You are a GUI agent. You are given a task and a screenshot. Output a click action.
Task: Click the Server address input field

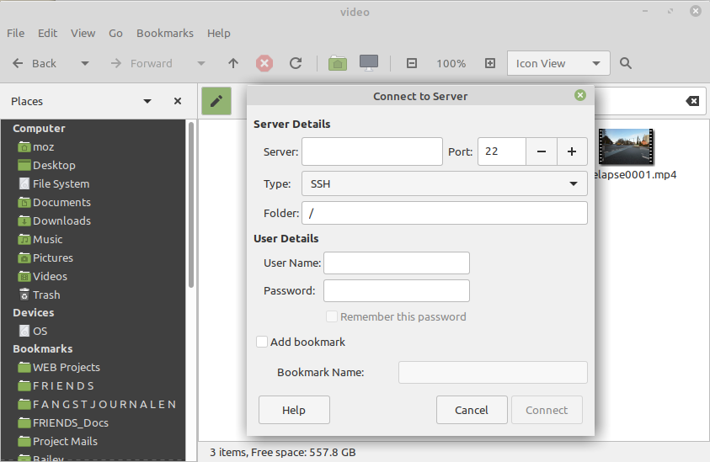pos(371,151)
